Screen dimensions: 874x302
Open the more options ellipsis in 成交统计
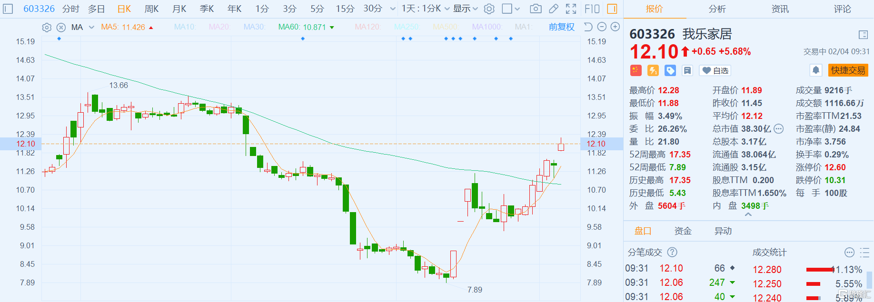849,252
